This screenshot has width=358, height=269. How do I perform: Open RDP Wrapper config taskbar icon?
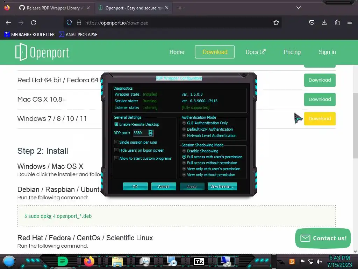(226, 261)
